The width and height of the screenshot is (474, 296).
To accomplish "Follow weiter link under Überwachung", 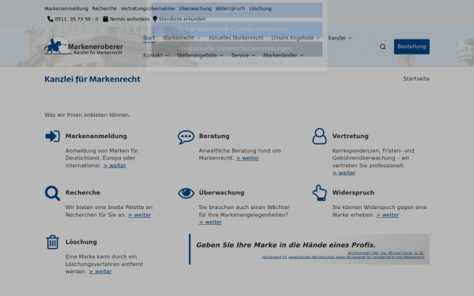I will pos(210,223).
